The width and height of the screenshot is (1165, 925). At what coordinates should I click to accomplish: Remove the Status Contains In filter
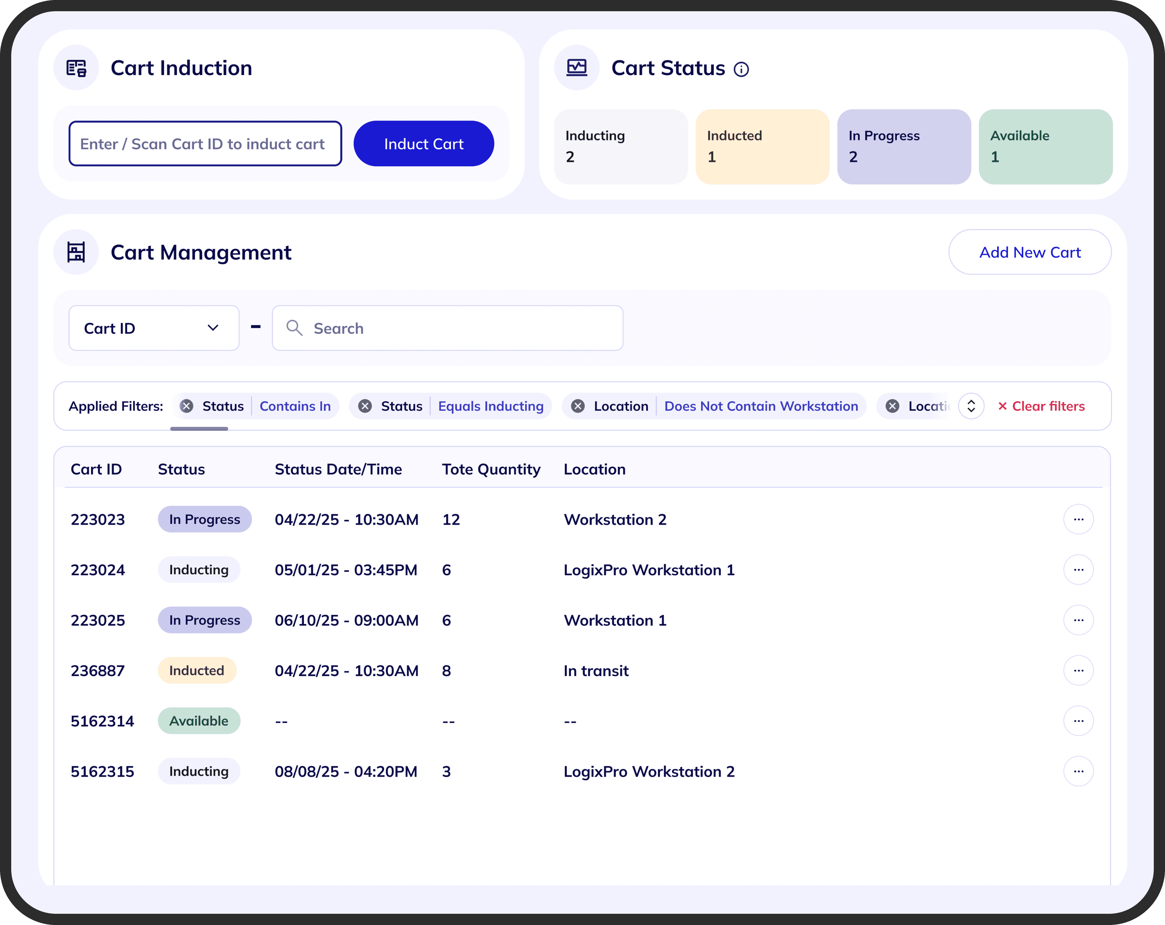(x=186, y=406)
